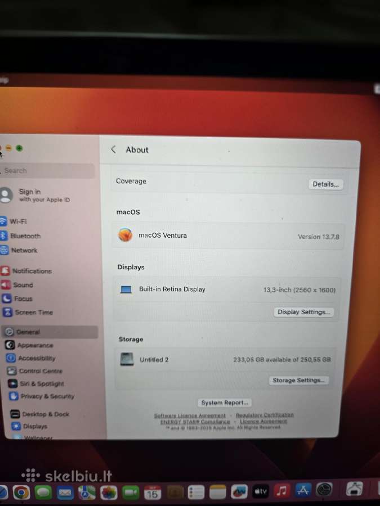Click the Built-in Retina Display laptop icon

(126, 290)
